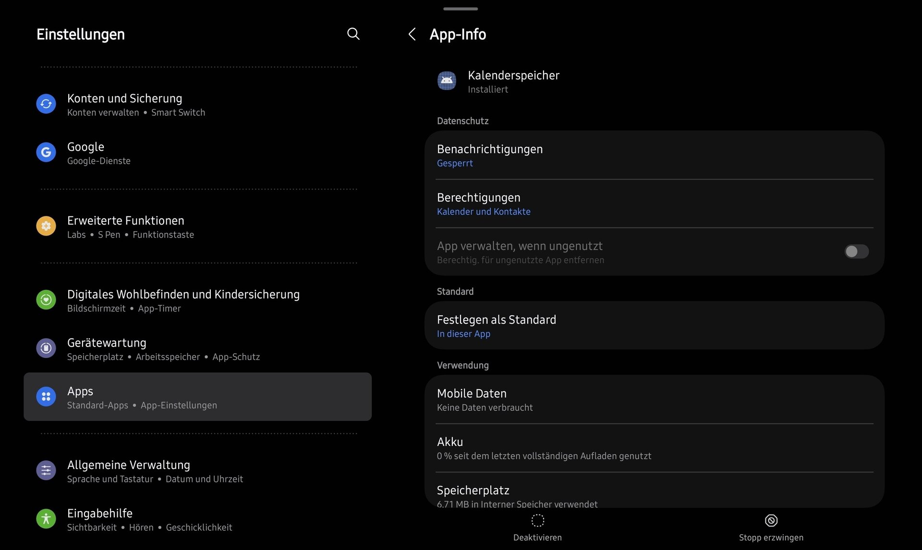Tap the Konten und Sicherung sync icon
This screenshot has width=922, height=550.
pos(46,104)
